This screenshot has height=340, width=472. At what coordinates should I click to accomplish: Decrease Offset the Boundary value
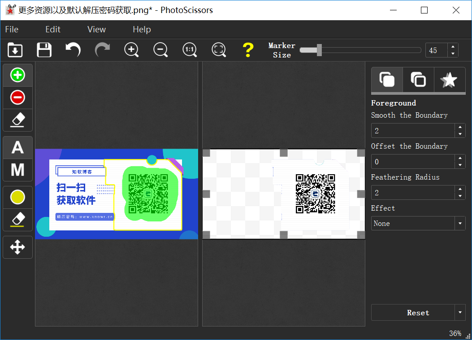point(460,165)
